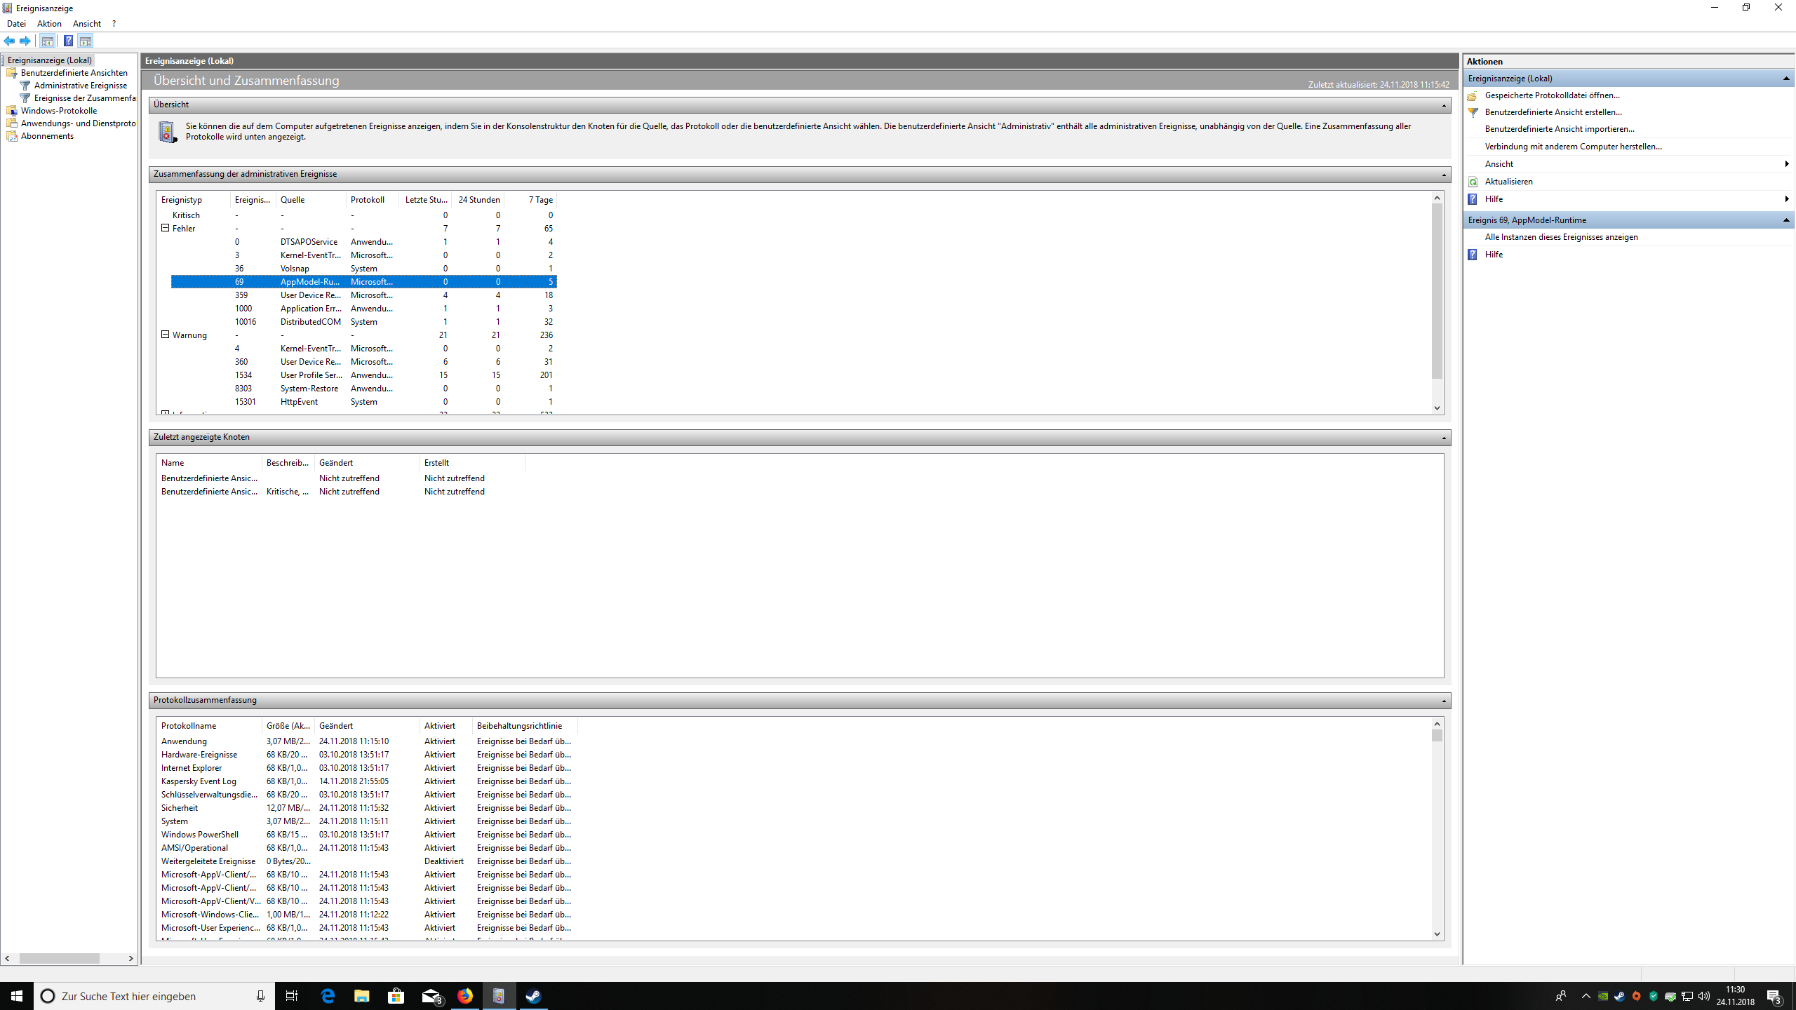The width and height of the screenshot is (1796, 1010).
Task: Click the Benutzerdefinierte Ansicht erstellen filter icon
Action: pos(1473,112)
